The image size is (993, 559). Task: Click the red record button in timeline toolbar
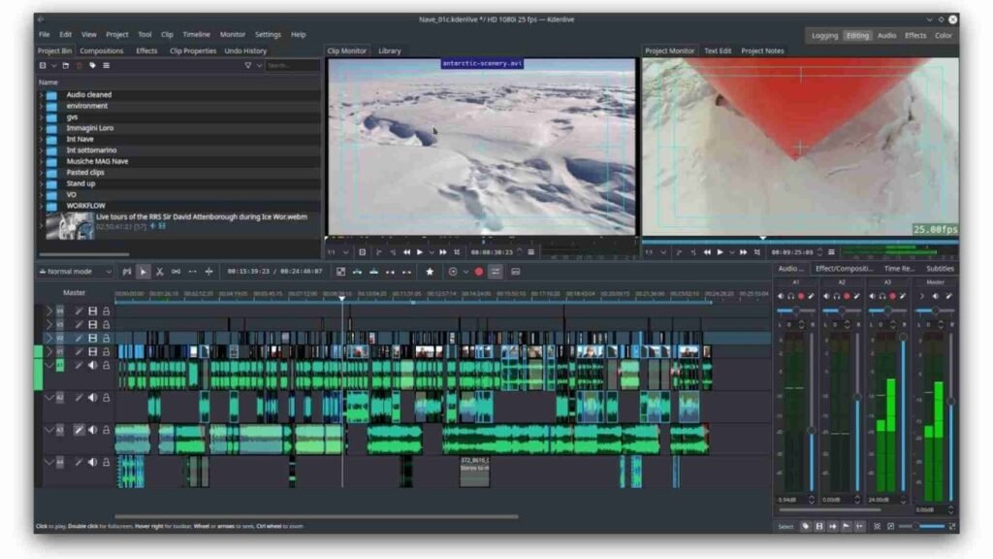pyautogui.click(x=478, y=272)
